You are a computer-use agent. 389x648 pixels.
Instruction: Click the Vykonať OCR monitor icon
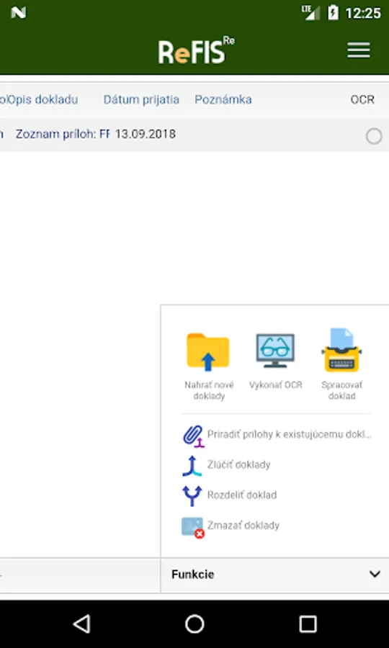tap(275, 351)
